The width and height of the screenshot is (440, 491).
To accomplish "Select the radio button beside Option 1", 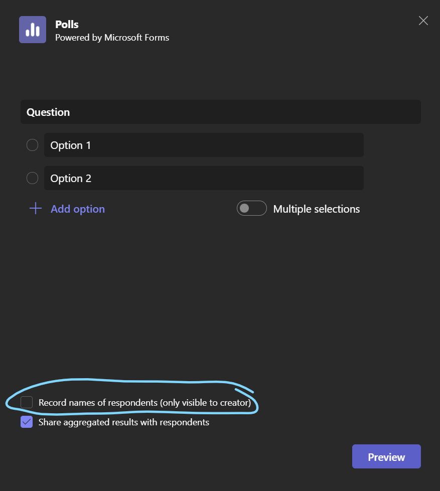I will coord(32,145).
